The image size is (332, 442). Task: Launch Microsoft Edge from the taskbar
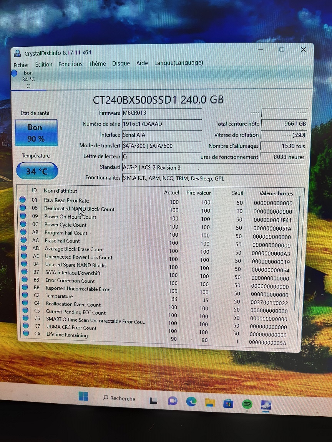pos(191,401)
